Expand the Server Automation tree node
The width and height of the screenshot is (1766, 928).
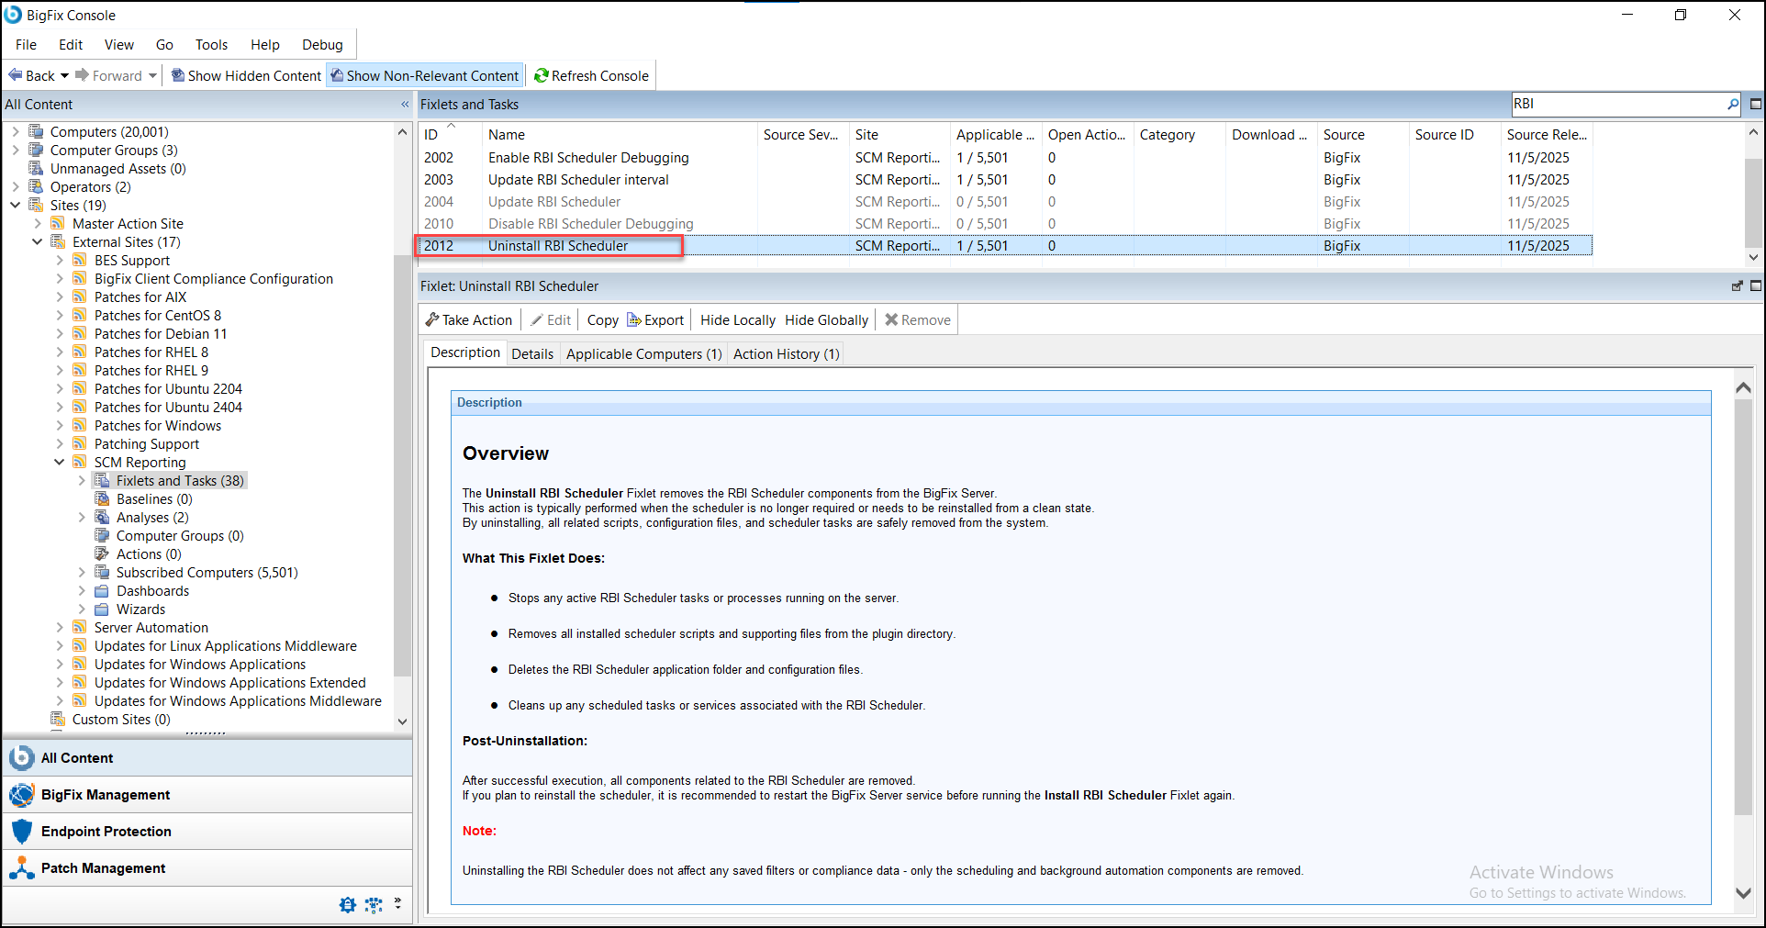coord(61,627)
